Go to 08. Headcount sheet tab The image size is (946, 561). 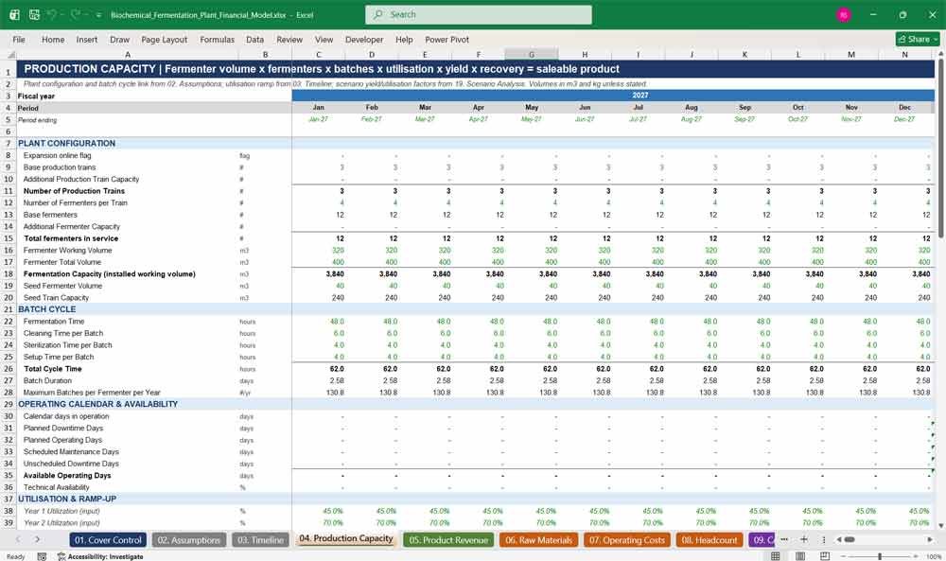click(x=709, y=540)
